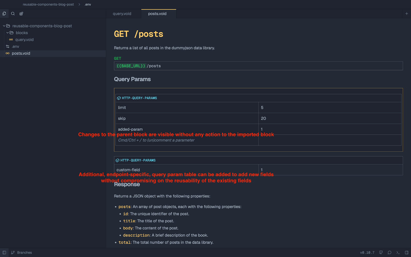Switch to the query.void tab
Screen dimensions: 411x257
point(122,14)
